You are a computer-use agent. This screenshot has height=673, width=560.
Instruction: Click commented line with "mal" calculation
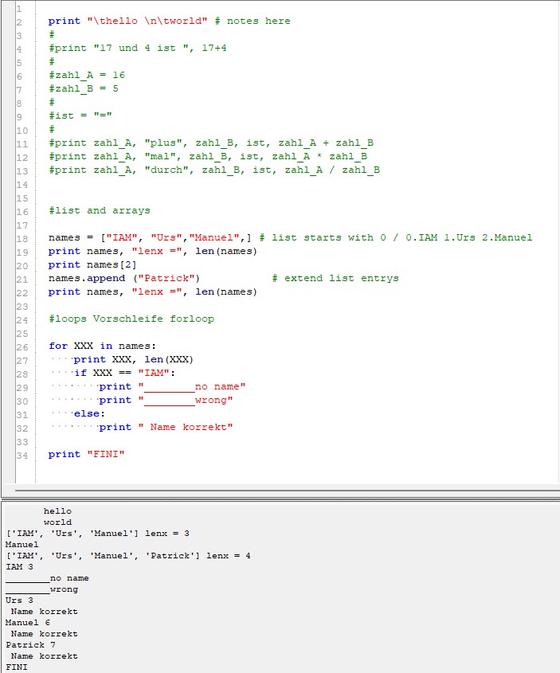(208, 157)
